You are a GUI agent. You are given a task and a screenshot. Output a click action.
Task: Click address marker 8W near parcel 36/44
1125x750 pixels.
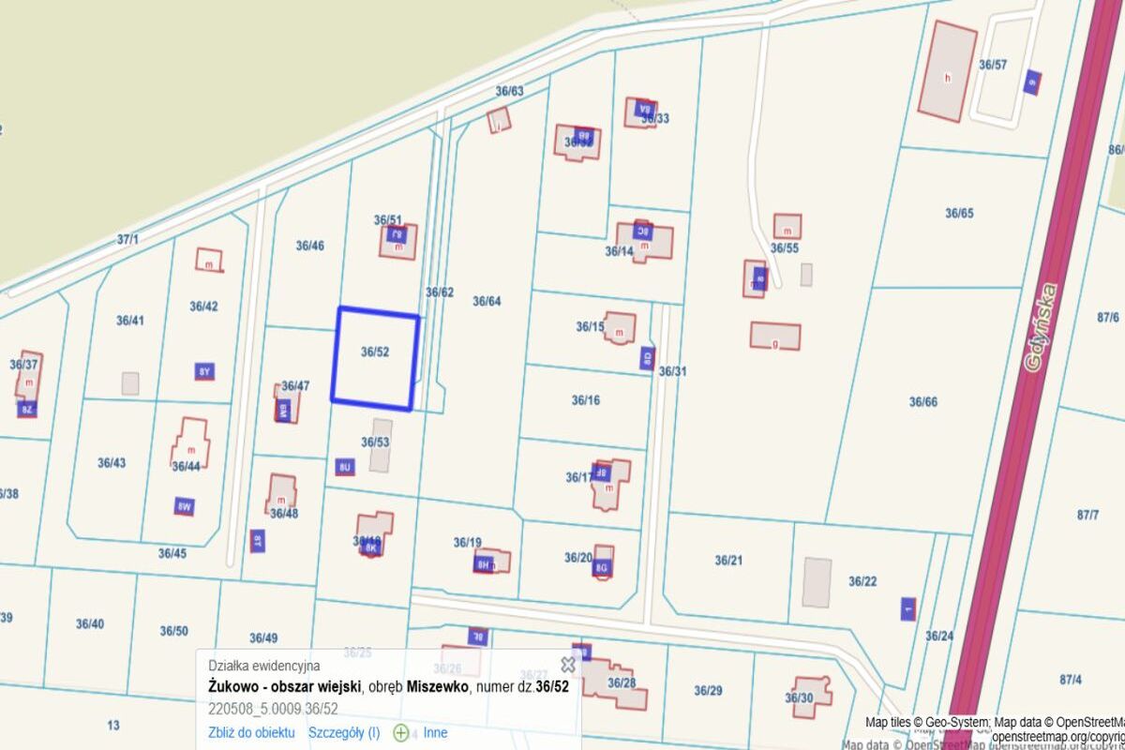184,507
